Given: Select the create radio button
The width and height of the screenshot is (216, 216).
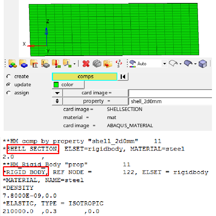Looking at the screenshot, I should [8, 76].
